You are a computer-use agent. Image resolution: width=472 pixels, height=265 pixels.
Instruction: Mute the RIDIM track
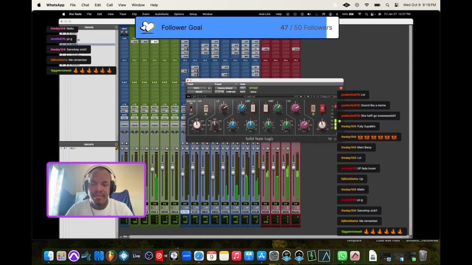[x=268, y=148]
